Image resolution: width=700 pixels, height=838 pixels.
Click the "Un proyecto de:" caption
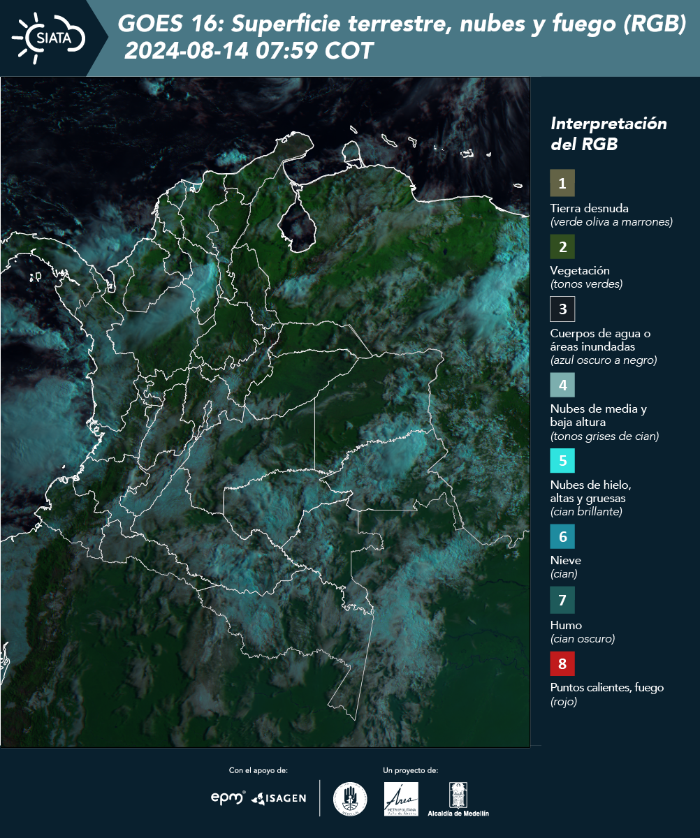[x=411, y=770]
